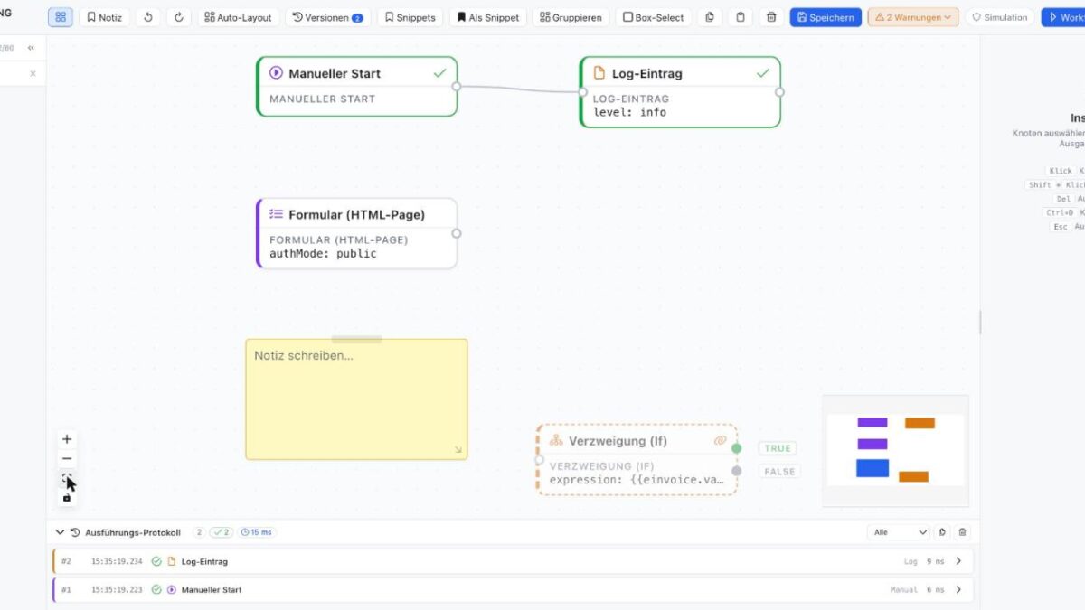1085x610 pixels.
Task: Copy selected nodes via toolbar copy icon
Action: pos(710,17)
